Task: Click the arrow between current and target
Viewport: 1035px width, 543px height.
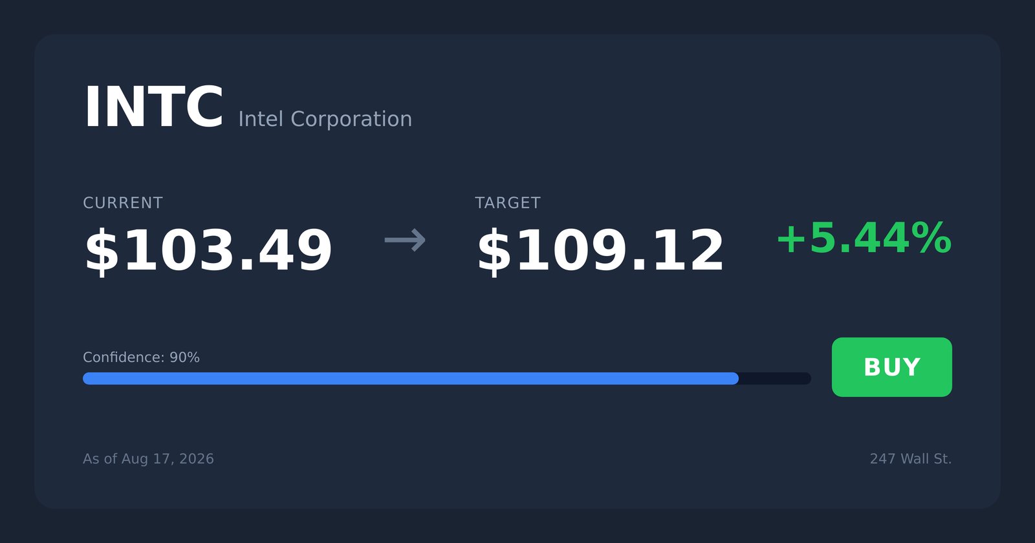Action: 405,240
